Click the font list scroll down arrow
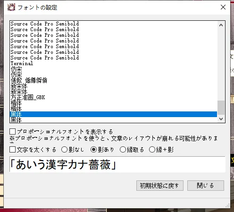The image size is (234, 212). (x=221, y=119)
